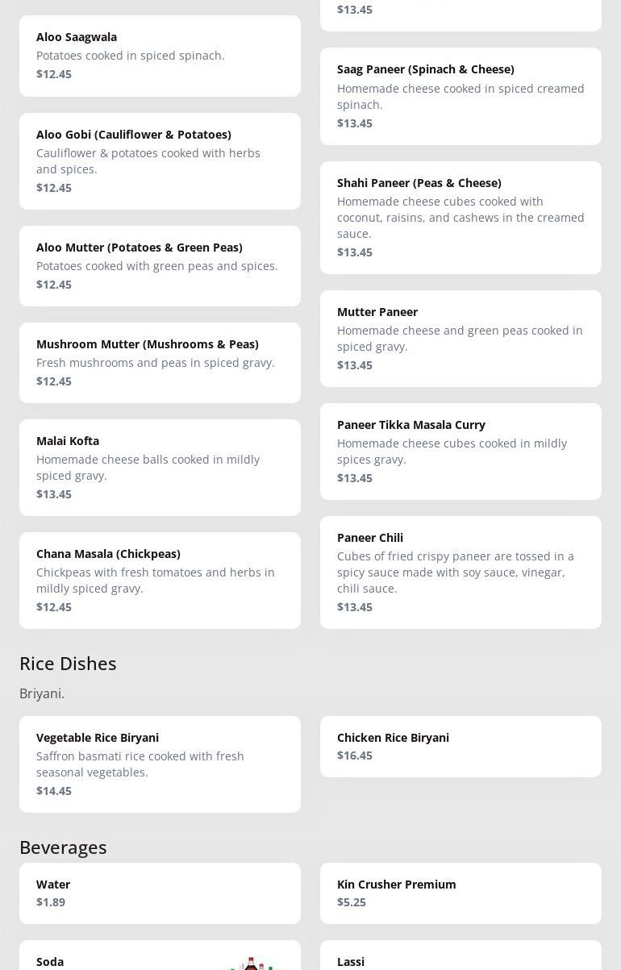
Task: Select the Lassi beverage card
Action: 461,958
